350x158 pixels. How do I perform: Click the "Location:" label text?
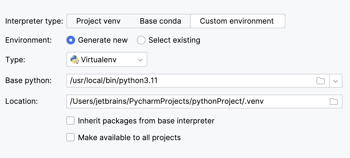click(22, 101)
